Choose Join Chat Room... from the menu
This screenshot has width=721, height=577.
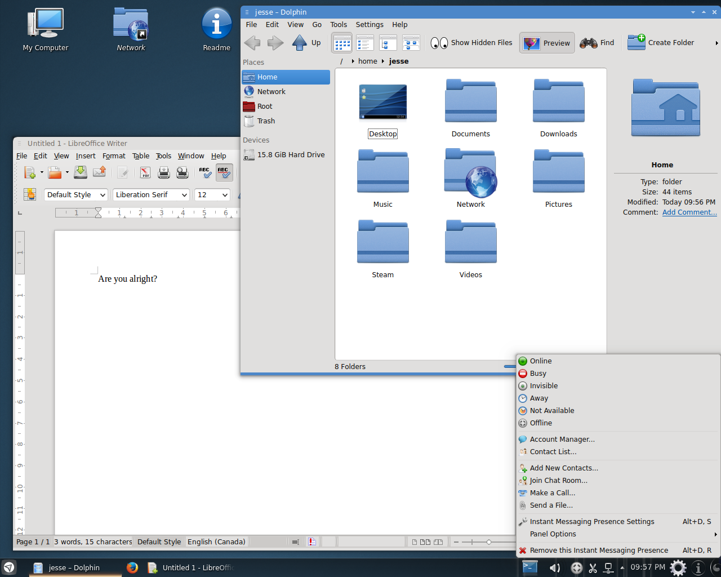tap(618, 481)
